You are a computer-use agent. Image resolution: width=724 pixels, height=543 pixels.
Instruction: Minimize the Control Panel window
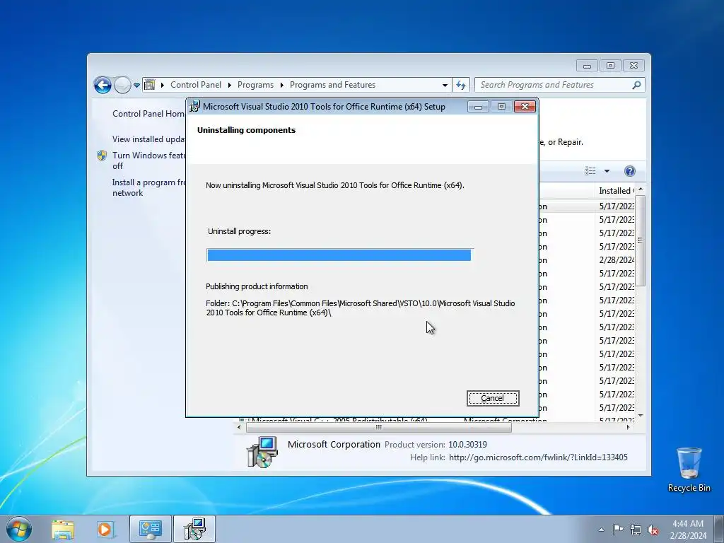coord(587,66)
